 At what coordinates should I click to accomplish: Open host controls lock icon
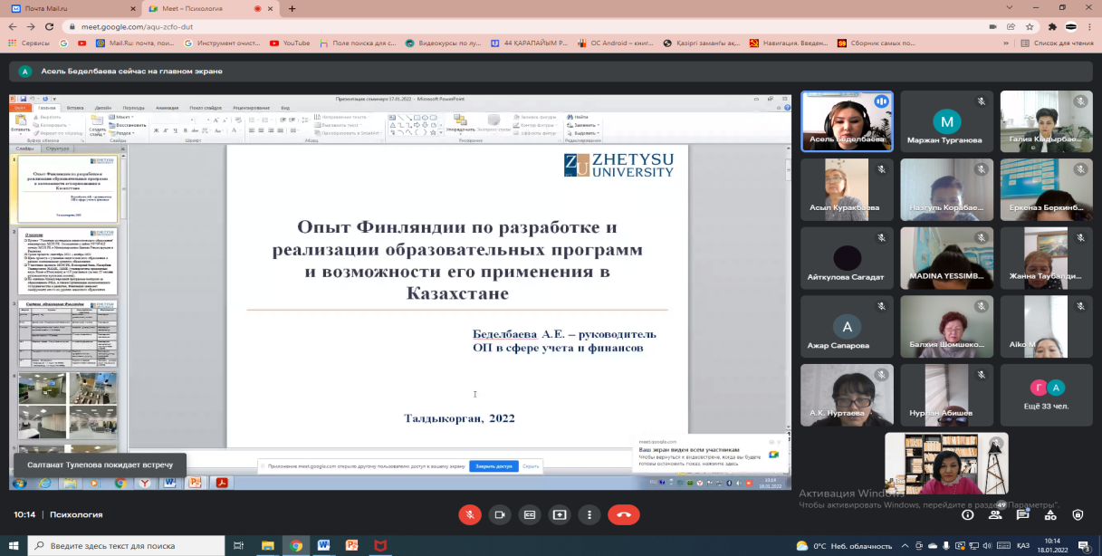(x=1077, y=514)
